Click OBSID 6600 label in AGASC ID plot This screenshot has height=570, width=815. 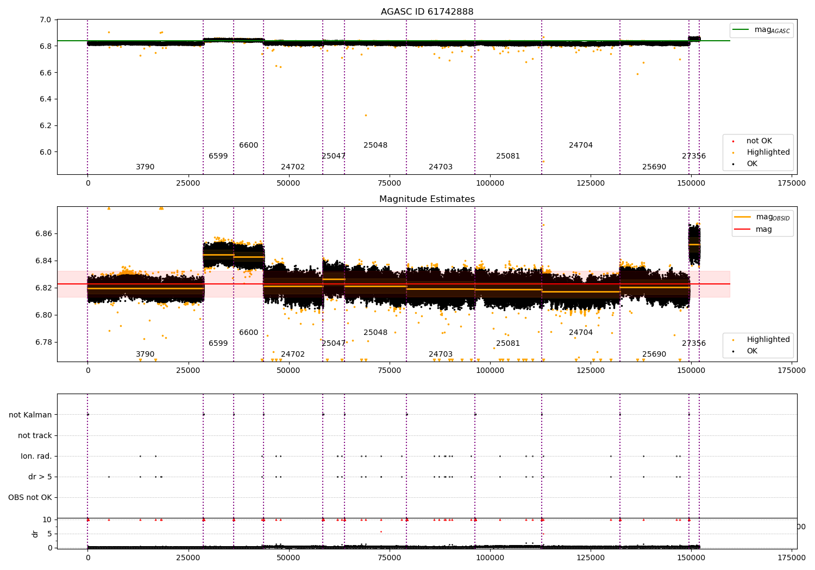tap(249, 145)
